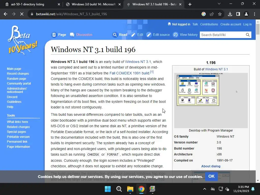260x195 pixels.
Task: Open a new tab with the plus button
Action: point(190,4)
